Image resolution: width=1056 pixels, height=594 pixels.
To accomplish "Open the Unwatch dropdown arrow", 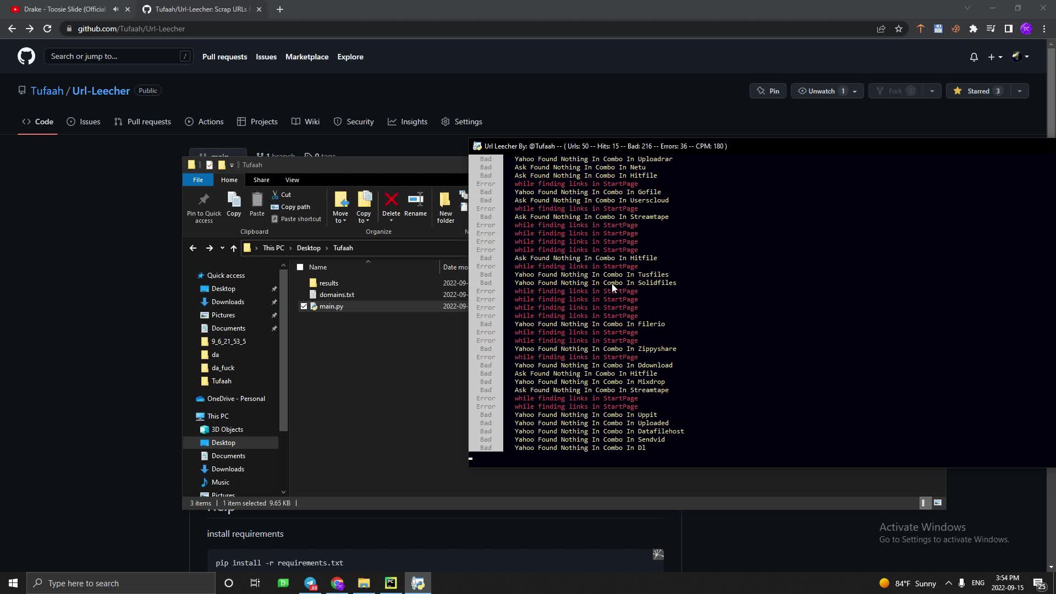I will click(x=855, y=91).
